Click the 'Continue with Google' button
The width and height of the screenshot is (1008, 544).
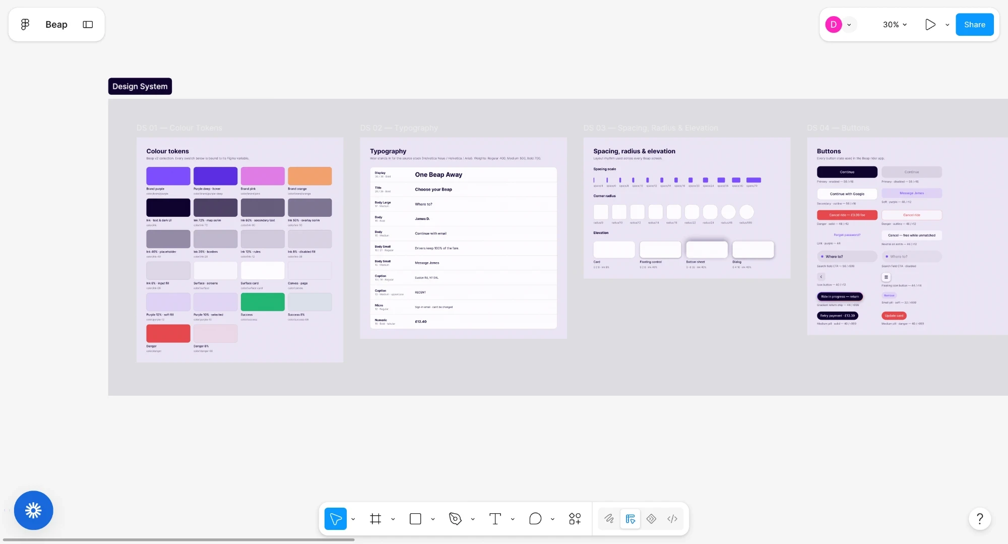[x=847, y=194]
